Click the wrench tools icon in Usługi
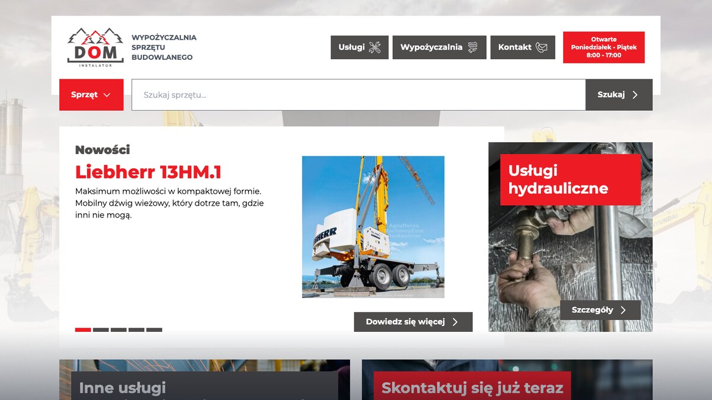The image size is (712, 400). coord(374,47)
